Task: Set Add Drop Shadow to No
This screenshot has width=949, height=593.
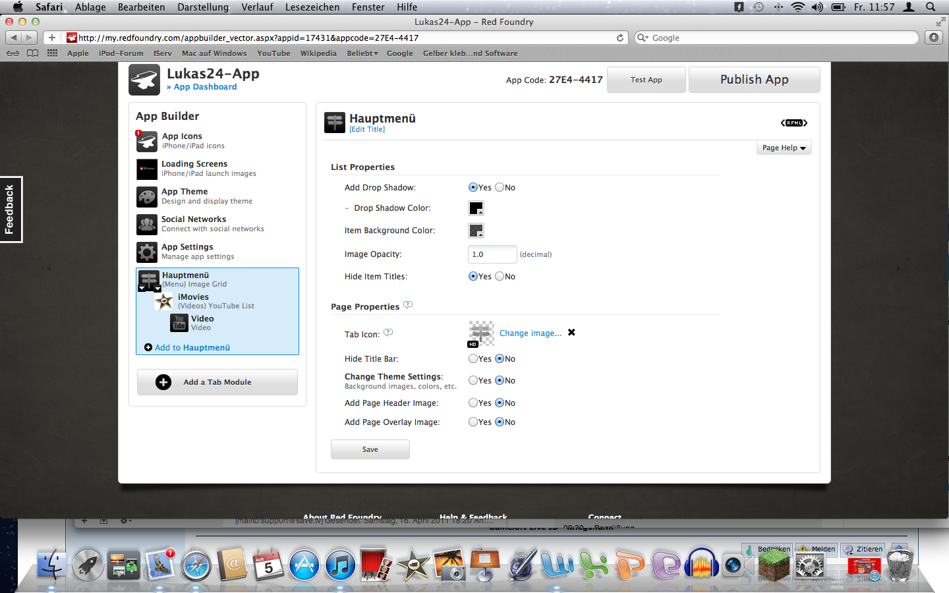Action: [x=500, y=188]
